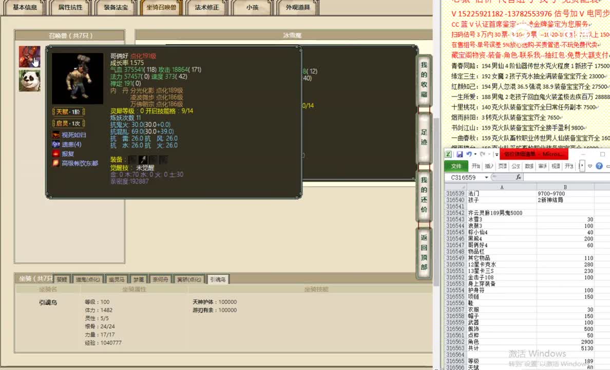
Task: Open the 装备法宝 tab
Action: coord(116,7)
